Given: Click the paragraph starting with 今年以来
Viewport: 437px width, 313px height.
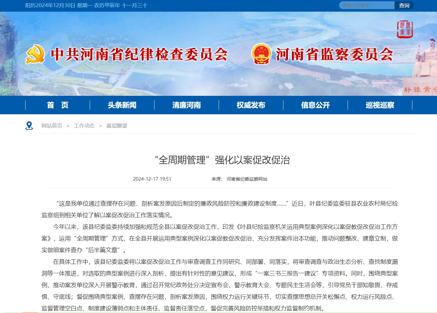Looking at the screenshot, I should [x=220, y=239].
